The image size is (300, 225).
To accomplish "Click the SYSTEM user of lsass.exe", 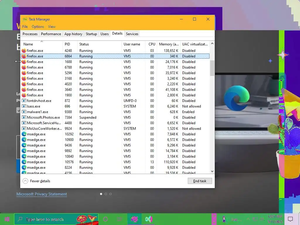I will 130,106.
